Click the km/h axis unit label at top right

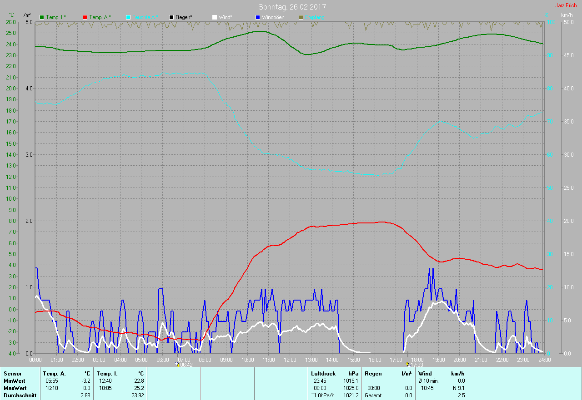pos(567,15)
